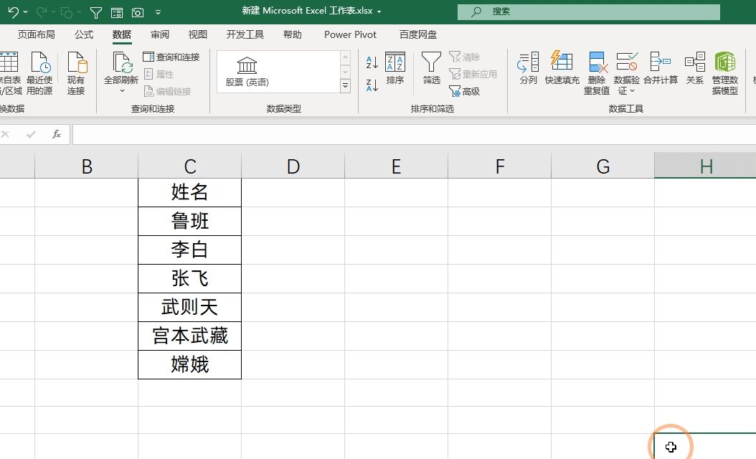Expand the 全部刷新 dropdown arrow
The width and height of the screenshot is (756, 459).
coord(121,91)
